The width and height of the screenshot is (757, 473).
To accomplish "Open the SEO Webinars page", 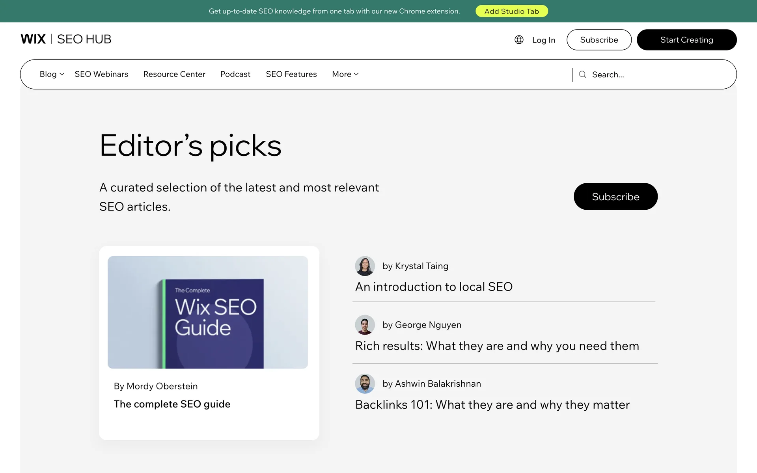I will click(101, 74).
